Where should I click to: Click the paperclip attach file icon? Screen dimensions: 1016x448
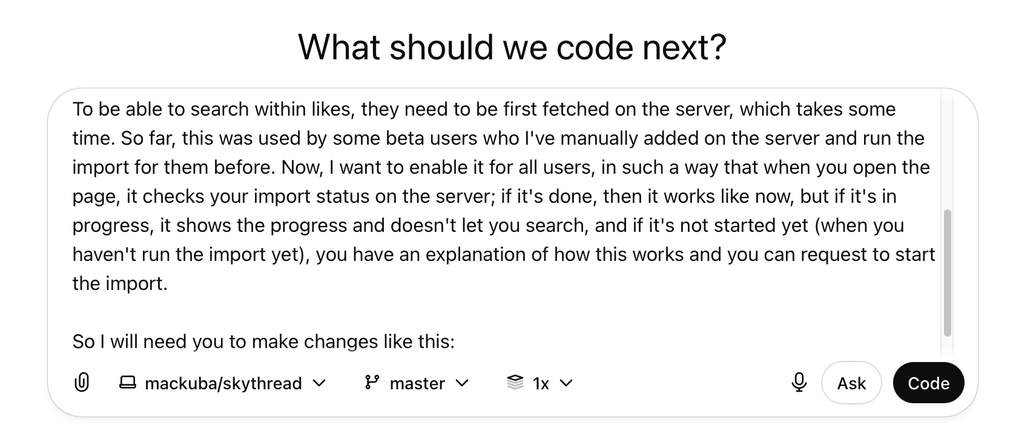tap(82, 383)
